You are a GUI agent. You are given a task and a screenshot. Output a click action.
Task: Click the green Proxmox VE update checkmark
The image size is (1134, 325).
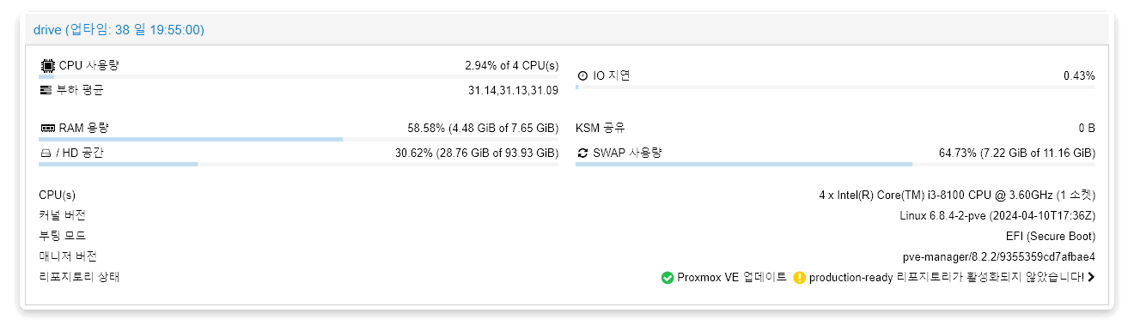point(668,277)
